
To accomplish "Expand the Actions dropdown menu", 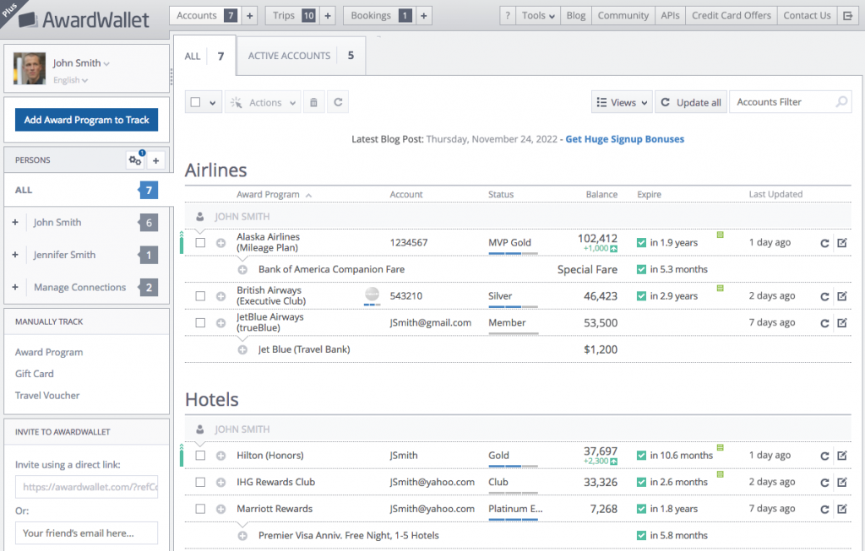I will coord(264,102).
